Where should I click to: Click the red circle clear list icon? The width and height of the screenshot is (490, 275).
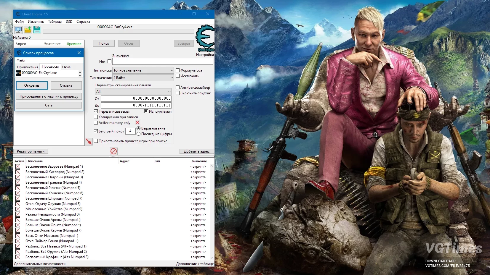(114, 151)
